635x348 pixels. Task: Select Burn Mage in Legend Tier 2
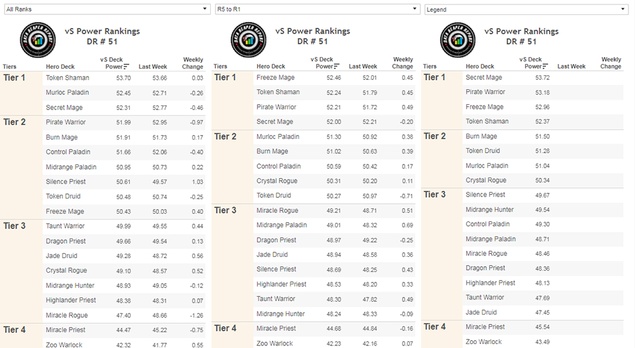click(481, 136)
